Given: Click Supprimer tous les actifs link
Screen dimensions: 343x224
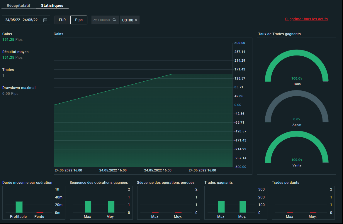Looking at the screenshot, I should click(x=306, y=19).
